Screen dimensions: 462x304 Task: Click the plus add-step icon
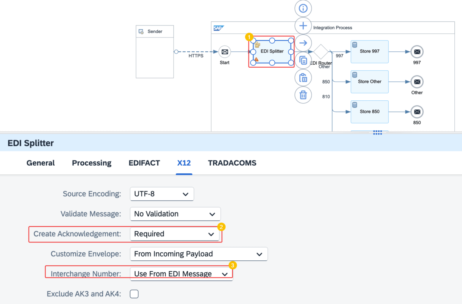(x=303, y=26)
